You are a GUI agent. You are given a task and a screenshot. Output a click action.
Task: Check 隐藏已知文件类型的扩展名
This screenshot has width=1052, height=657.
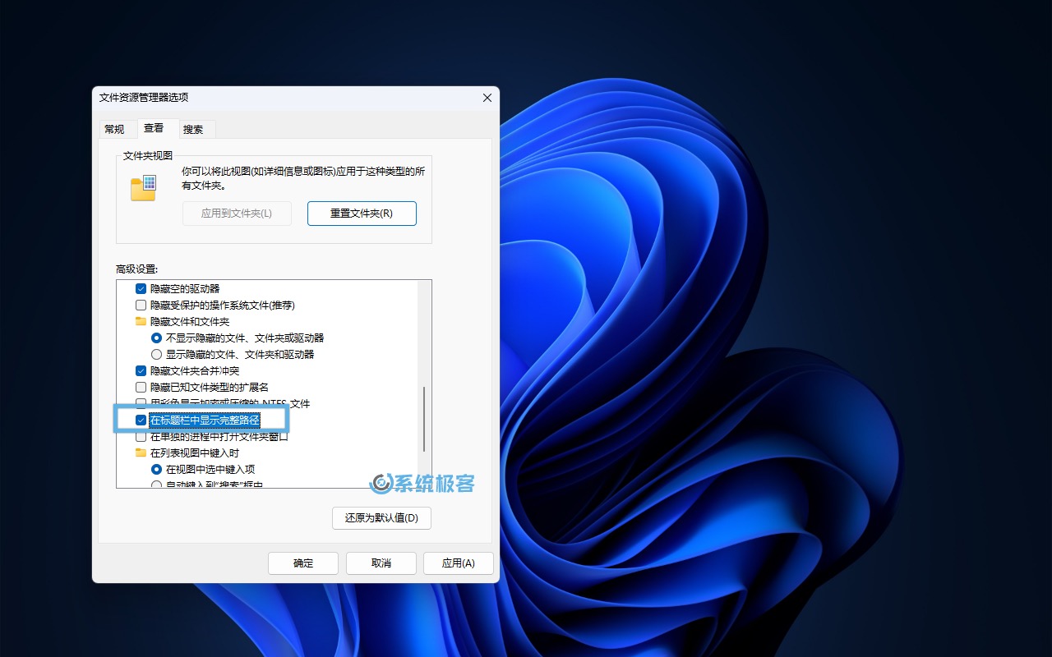(x=141, y=387)
